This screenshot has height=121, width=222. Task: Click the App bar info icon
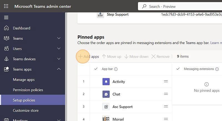tap(116, 69)
